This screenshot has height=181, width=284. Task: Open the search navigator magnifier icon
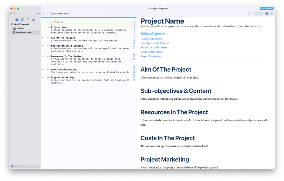tap(28, 20)
